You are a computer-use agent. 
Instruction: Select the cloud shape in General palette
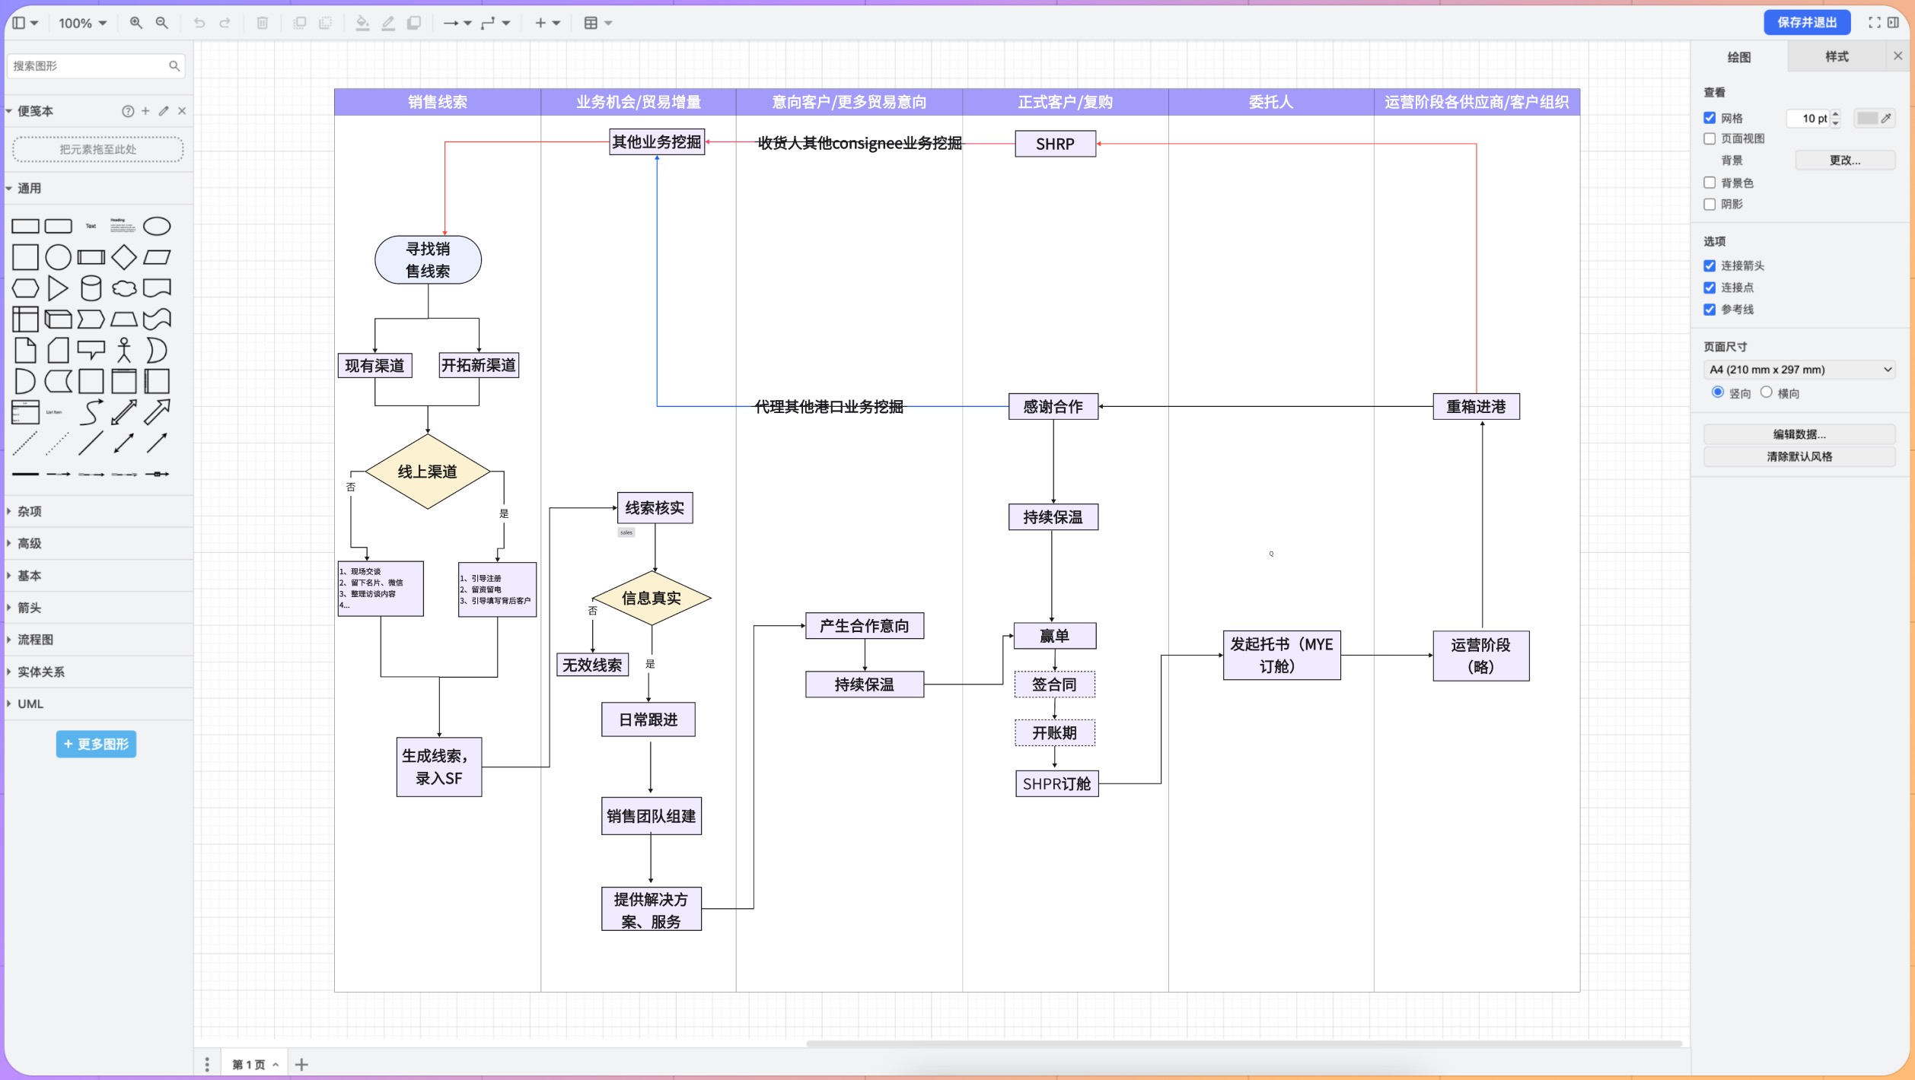coord(124,288)
